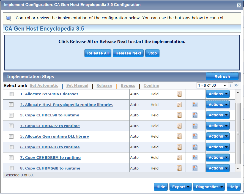Check the box for step 2 runtime libraries
Image resolution: width=244 pixels, height=194 pixels.
coord(11,105)
